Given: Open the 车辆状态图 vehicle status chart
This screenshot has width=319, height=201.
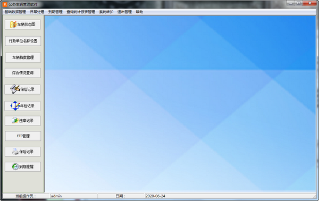Looking at the screenshot, I should pyautogui.click(x=23, y=24).
